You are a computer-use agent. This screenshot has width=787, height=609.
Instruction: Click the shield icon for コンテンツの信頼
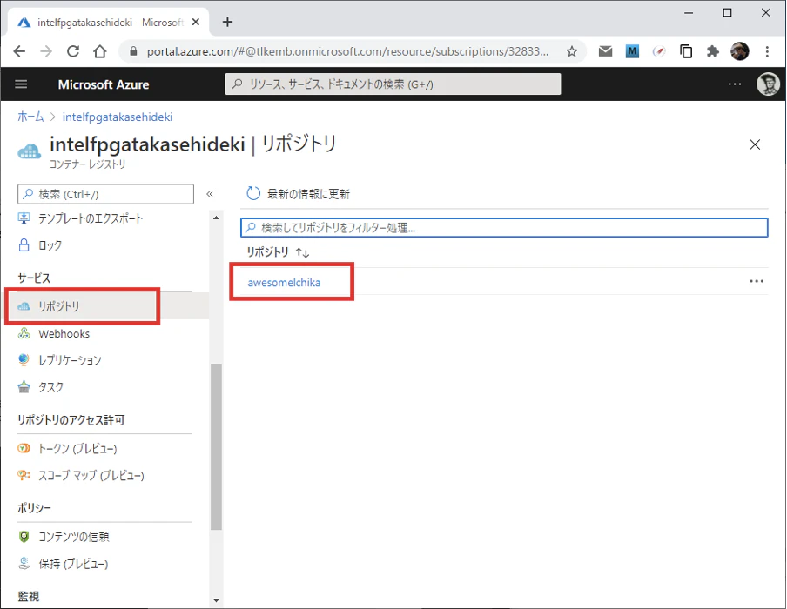(24, 536)
